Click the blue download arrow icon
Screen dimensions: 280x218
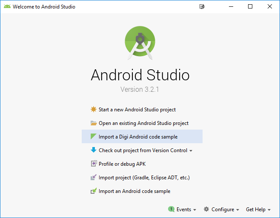pyautogui.click(x=93, y=150)
